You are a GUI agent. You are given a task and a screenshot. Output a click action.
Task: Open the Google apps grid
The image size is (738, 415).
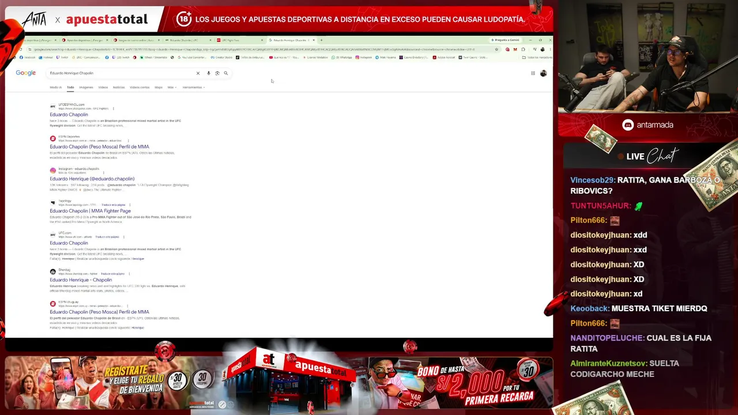(x=533, y=73)
